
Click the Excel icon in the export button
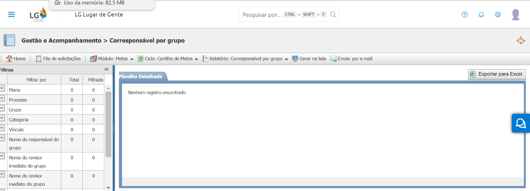(473, 74)
